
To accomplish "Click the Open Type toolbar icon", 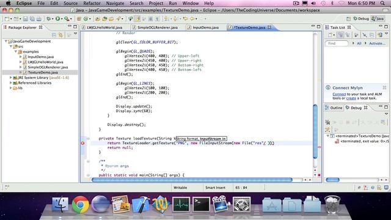I will click(x=98, y=19).
